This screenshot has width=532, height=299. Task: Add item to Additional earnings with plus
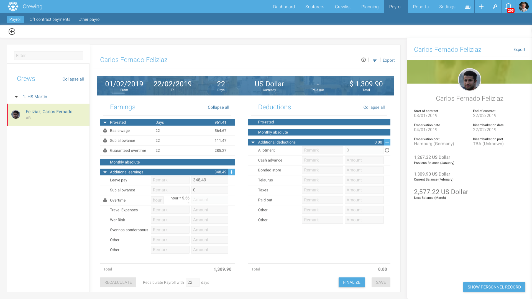coord(231,172)
